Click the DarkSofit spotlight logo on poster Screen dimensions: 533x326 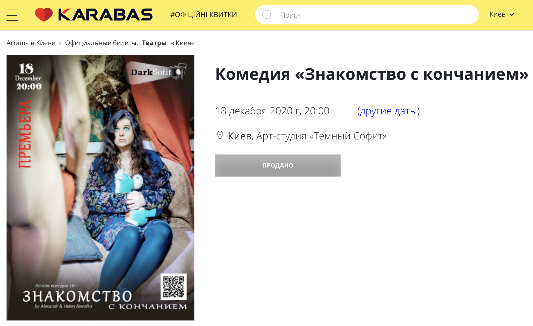[x=158, y=72]
